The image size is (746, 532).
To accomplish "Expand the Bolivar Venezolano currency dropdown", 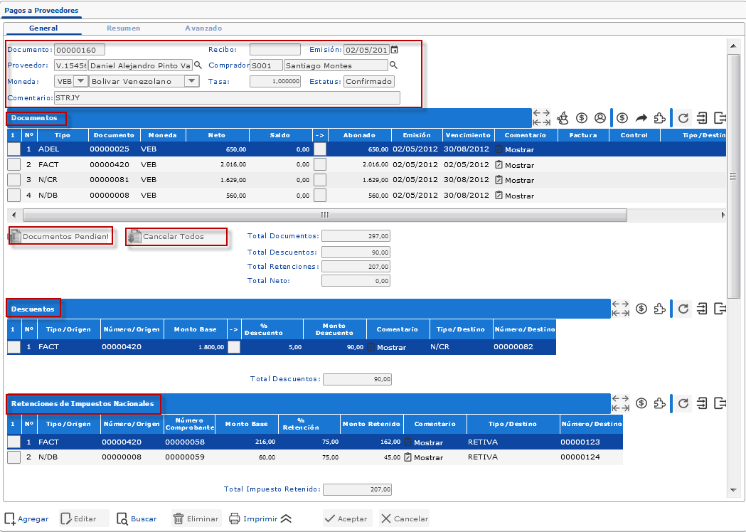I will [191, 81].
